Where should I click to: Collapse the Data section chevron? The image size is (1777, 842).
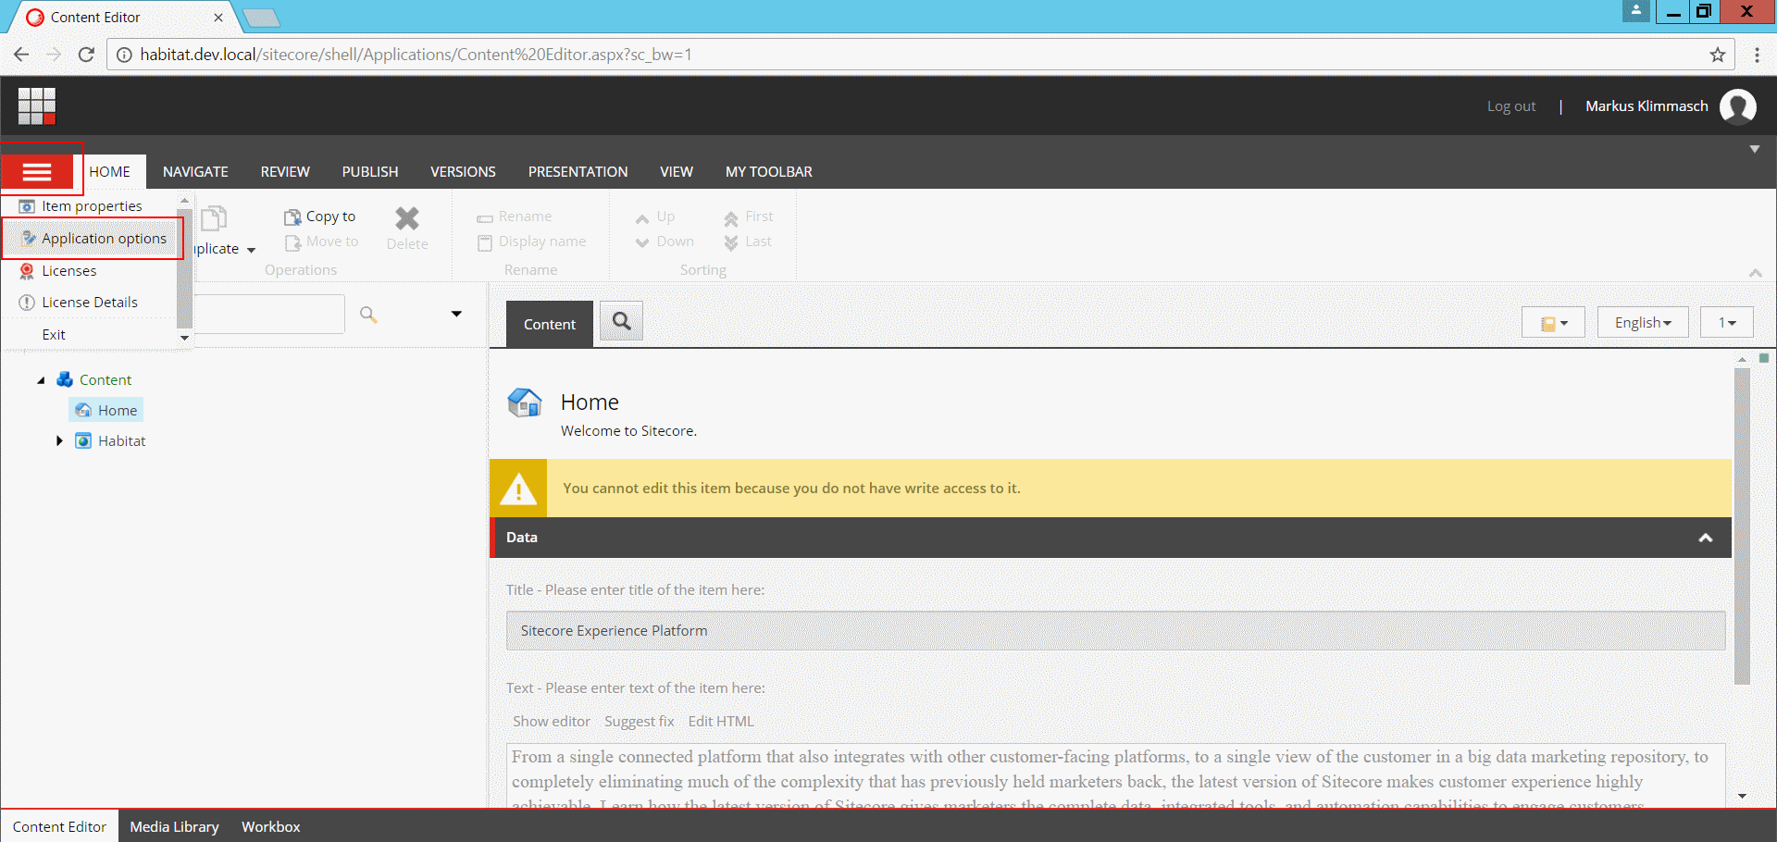point(1705,538)
